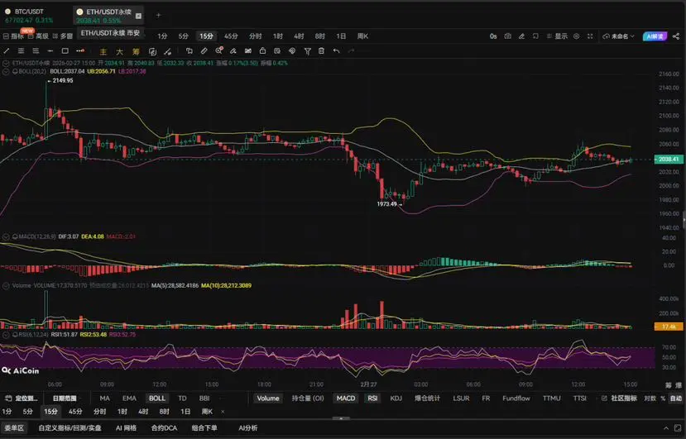This screenshot has height=439, width=686.
Task: Expand bottom panel with up chevron
Action: click(x=666, y=428)
